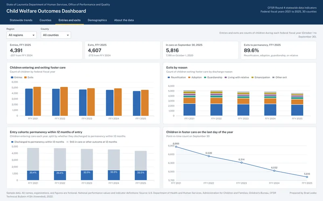The width and height of the screenshot is (323, 201).
Task: Click Entry cohorts permanency within 12 months heading
Action: coord(46,132)
